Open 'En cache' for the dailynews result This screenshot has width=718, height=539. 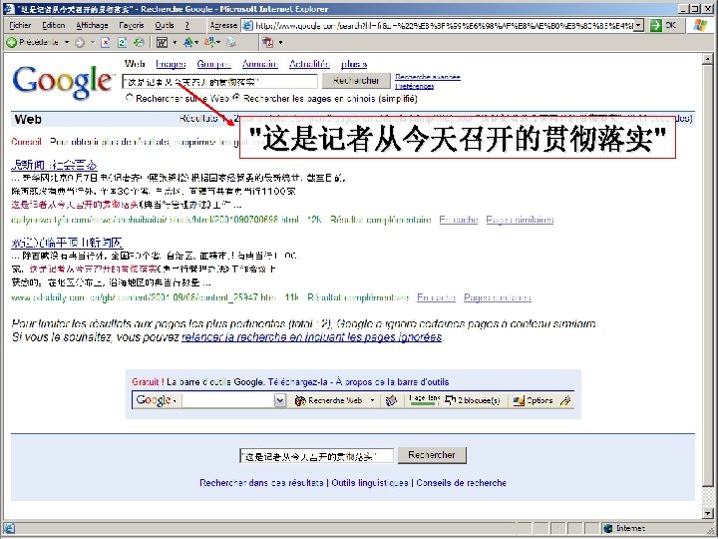(x=459, y=220)
